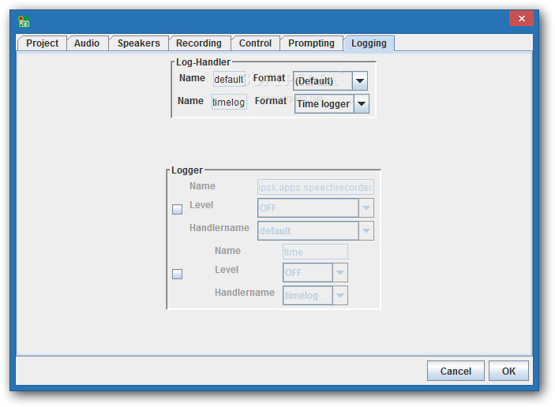Image resolution: width=555 pixels, height=407 pixels.
Task: Open the Time logger format dropdown
Action: click(x=332, y=103)
